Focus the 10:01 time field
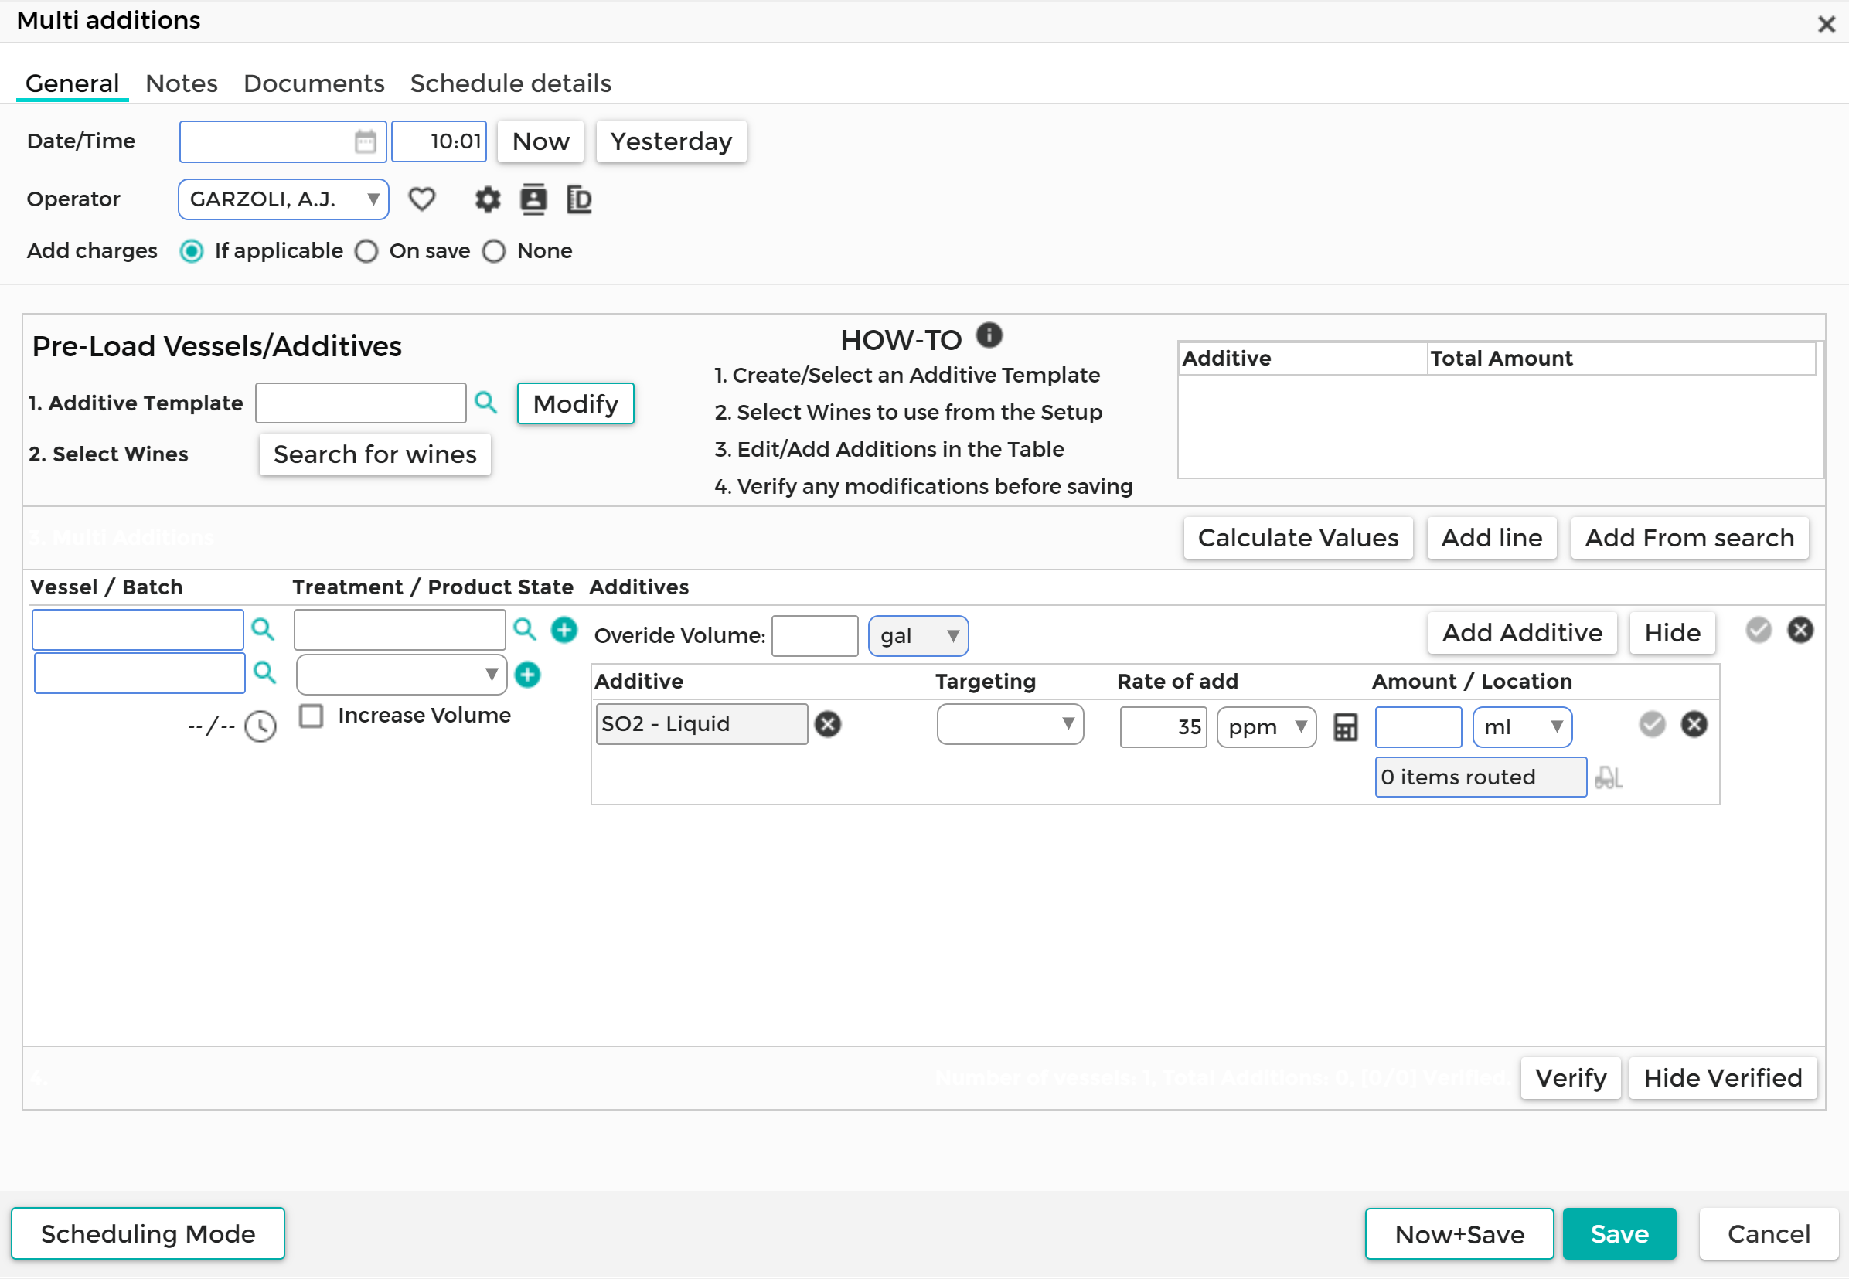 click(x=439, y=142)
